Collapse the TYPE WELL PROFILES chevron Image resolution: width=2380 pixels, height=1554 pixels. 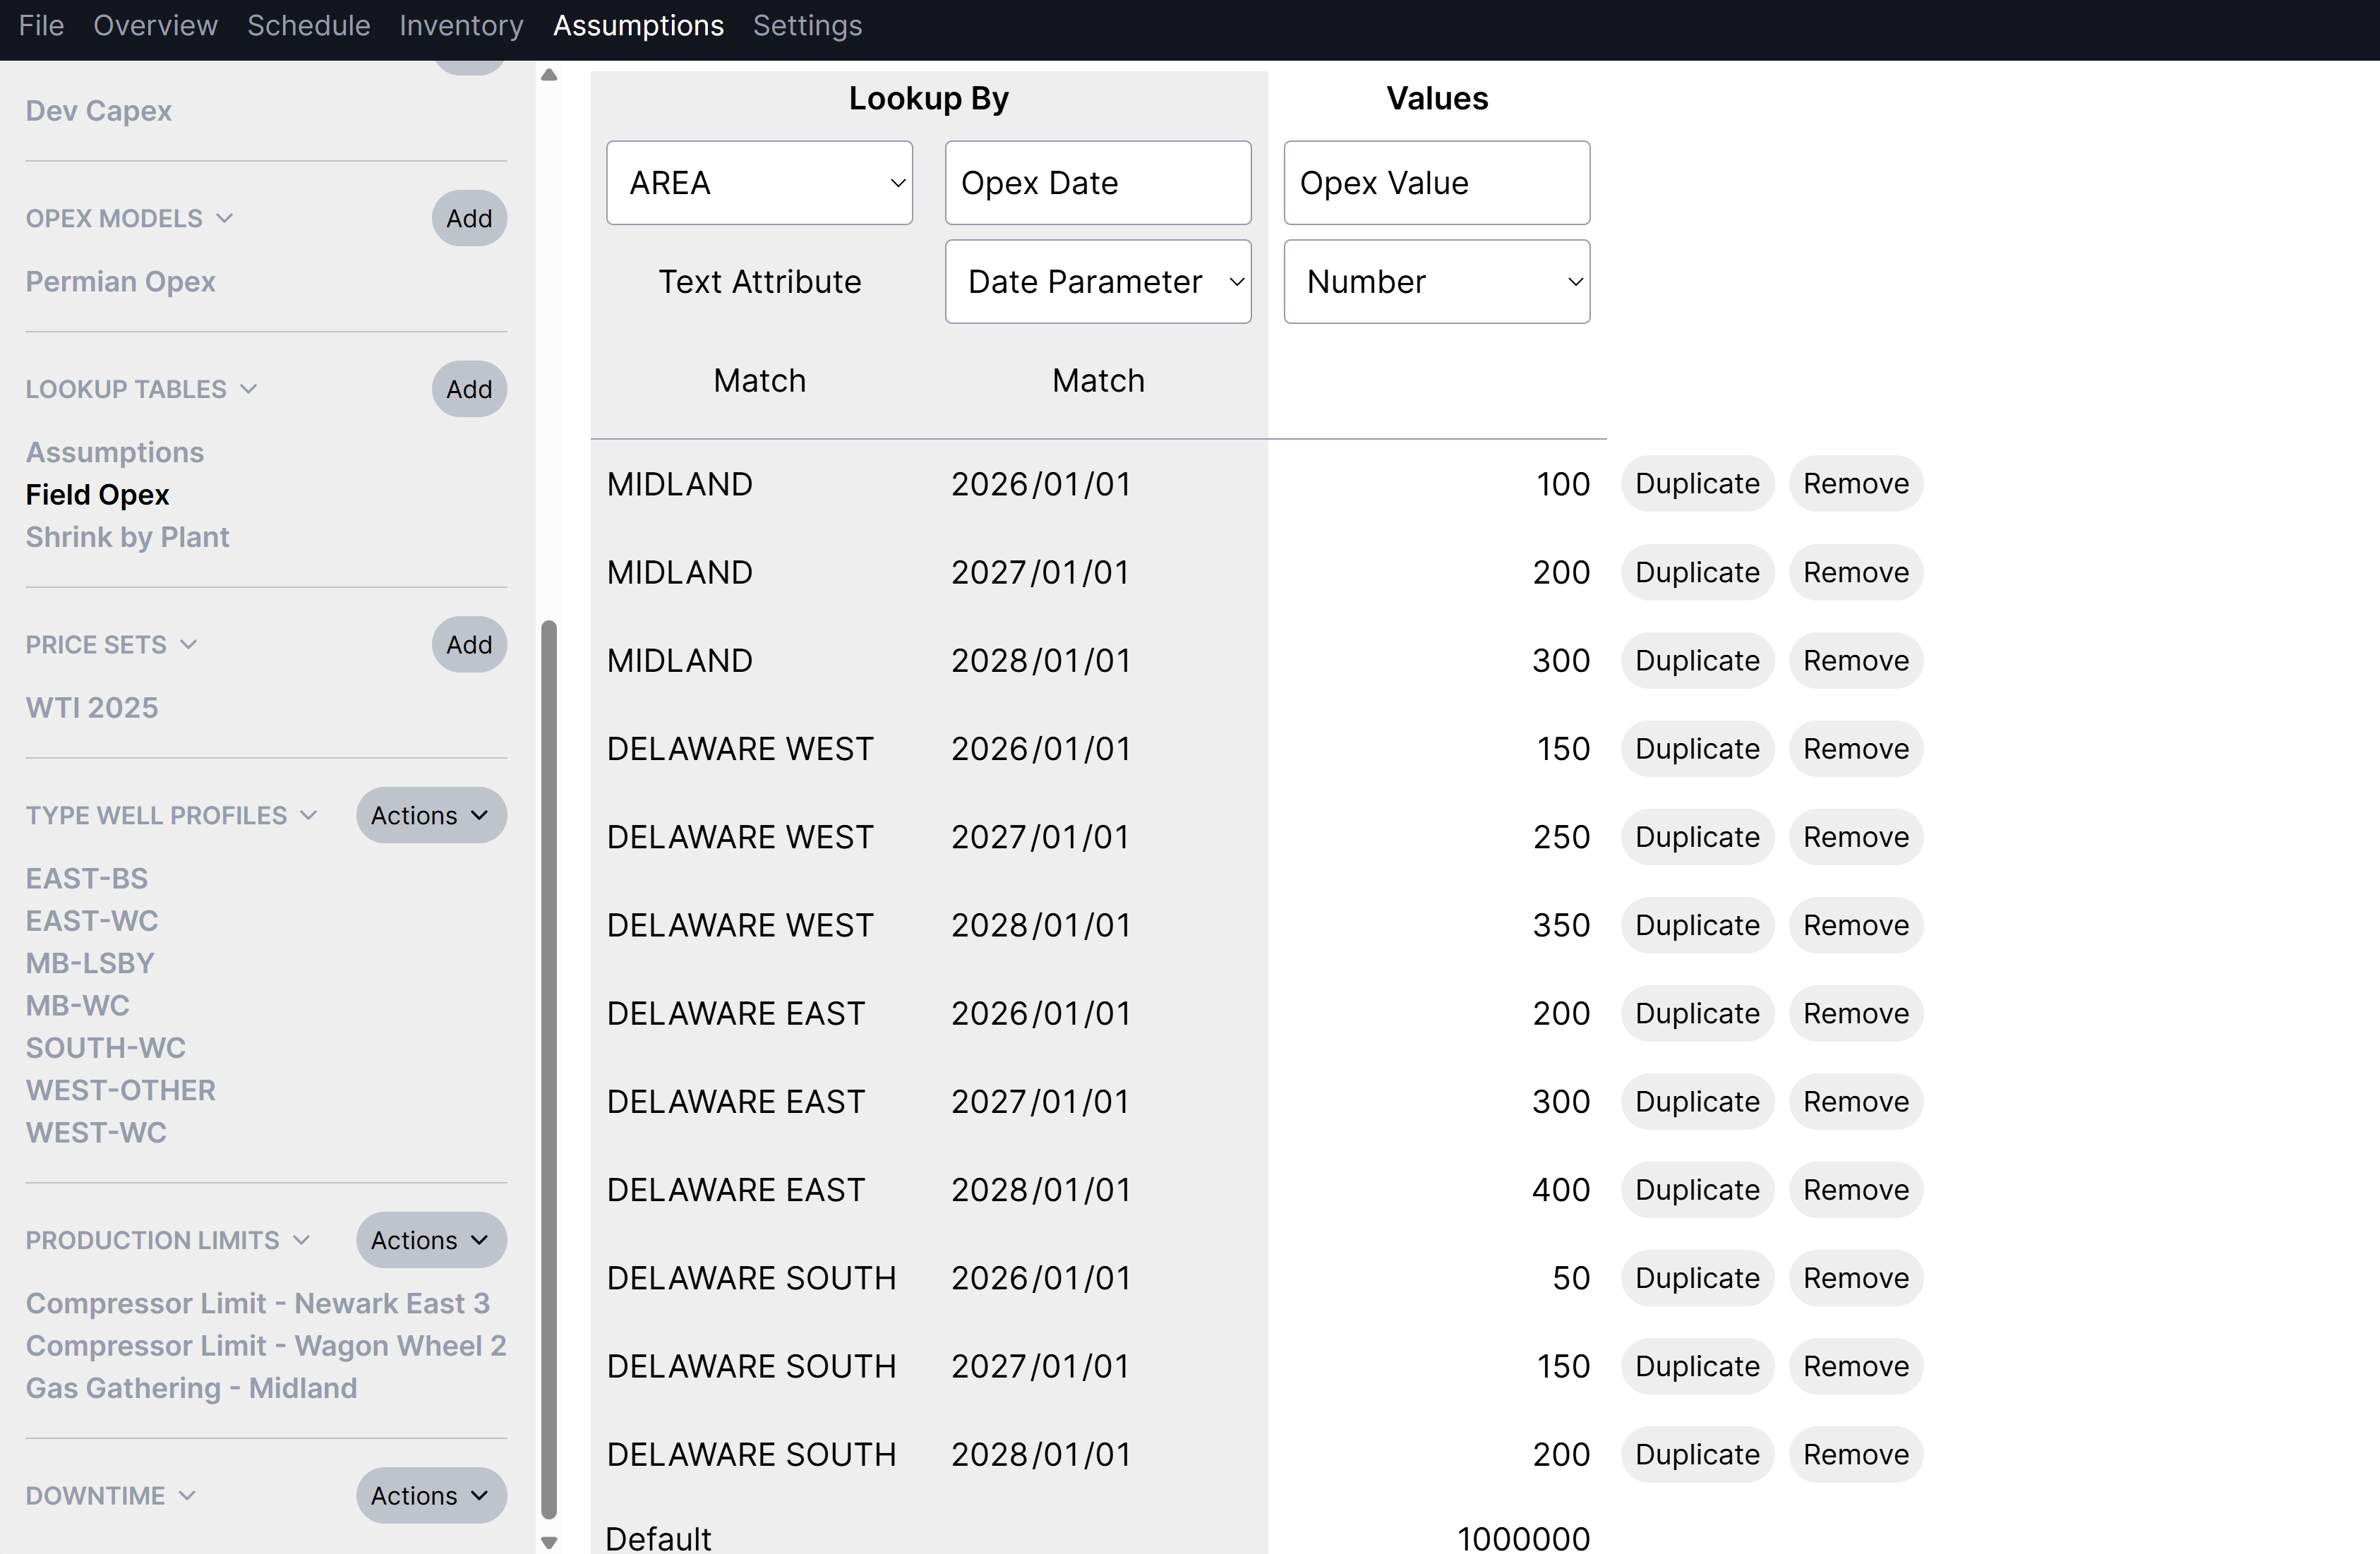point(309,815)
